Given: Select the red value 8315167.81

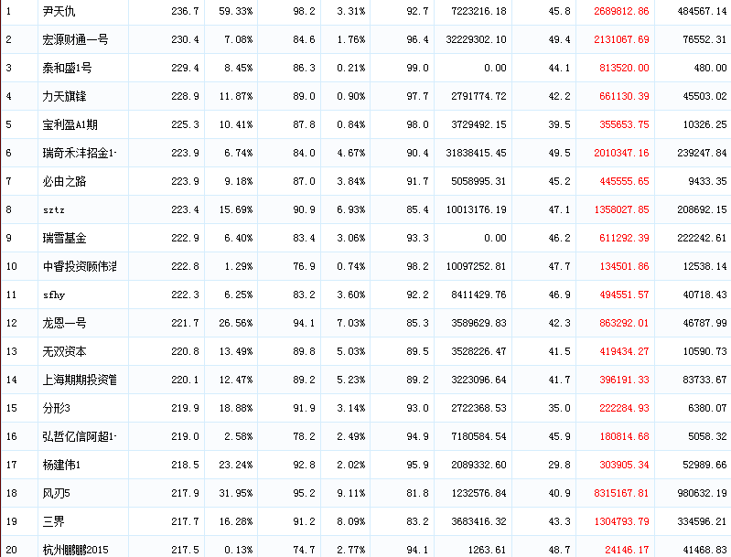Looking at the screenshot, I should pyautogui.click(x=621, y=493).
